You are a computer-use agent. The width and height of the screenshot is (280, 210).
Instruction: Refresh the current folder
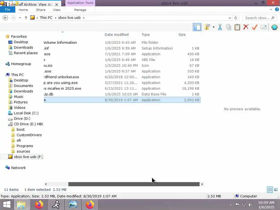click(236, 18)
